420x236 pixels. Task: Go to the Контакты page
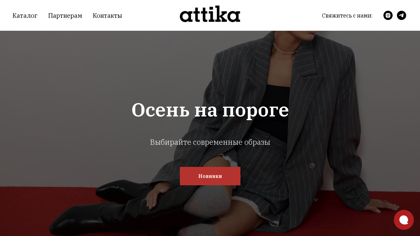pos(107,16)
